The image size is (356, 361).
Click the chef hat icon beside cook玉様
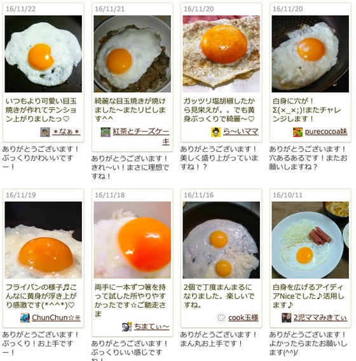(x=221, y=318)
